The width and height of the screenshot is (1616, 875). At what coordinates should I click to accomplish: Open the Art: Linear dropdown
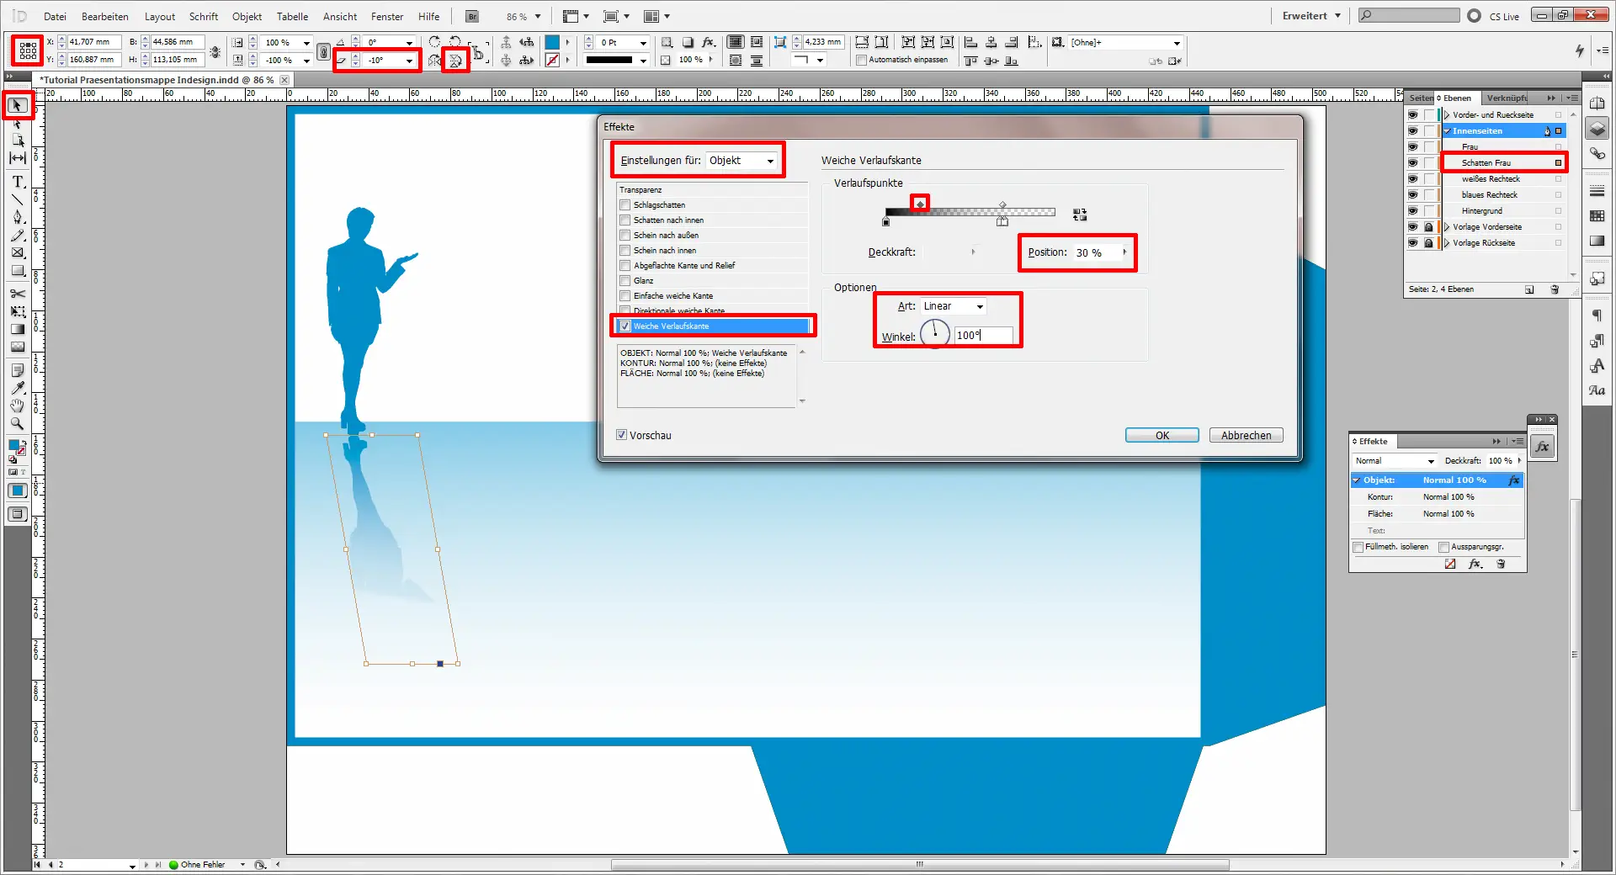[x=952, y=306]
